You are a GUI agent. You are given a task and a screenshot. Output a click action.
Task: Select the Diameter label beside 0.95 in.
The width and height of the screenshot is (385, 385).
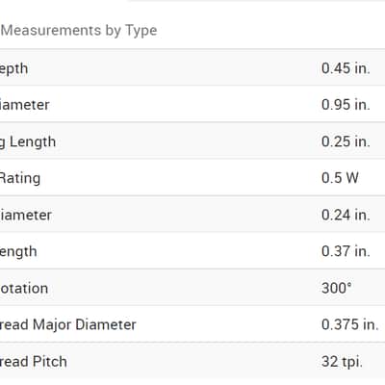pos(24,105)
